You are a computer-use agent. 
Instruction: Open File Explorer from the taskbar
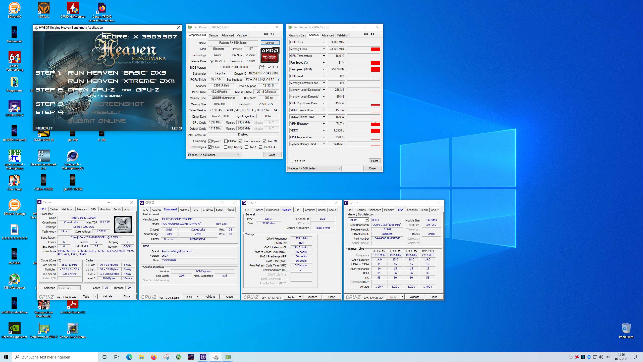click(x=141, y=357)
